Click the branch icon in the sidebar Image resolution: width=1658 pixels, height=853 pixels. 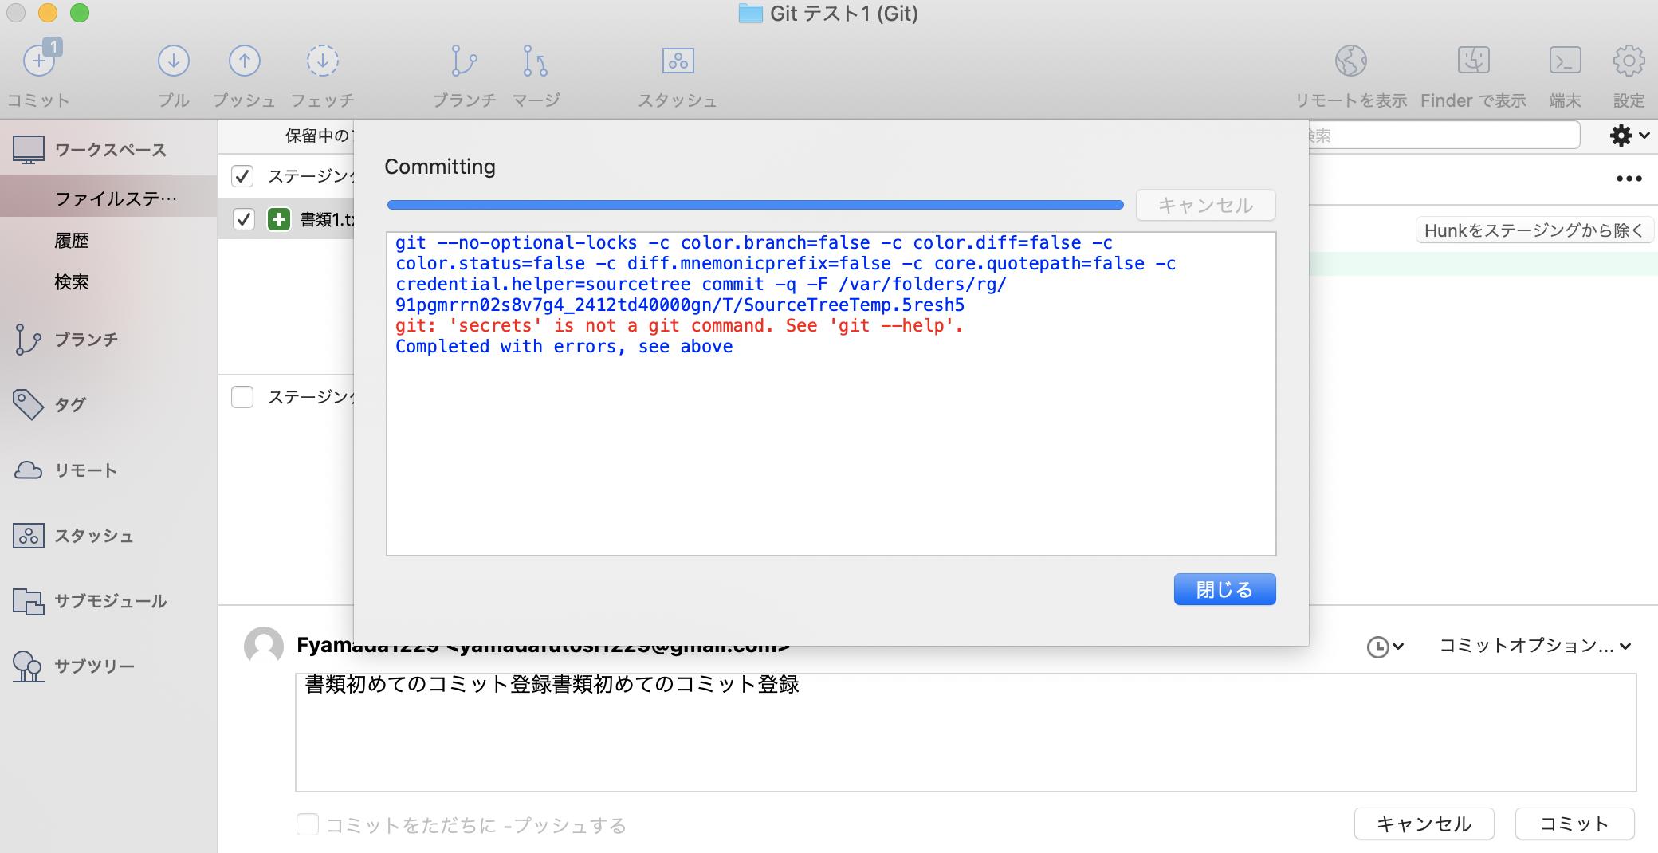[x=28, y=340]
